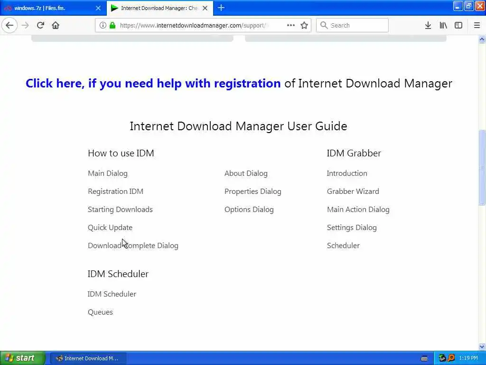Open Download Complete Dialog link
Image resolution: width=486 pixels, height=365 pixels.
(x=133, y=245)
